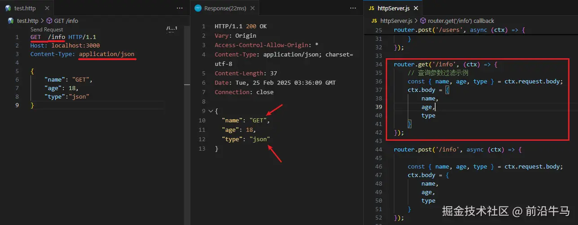Select the httpServer.js tab
The height and width of the screenshot is (225, 578).
coord(393,8)
